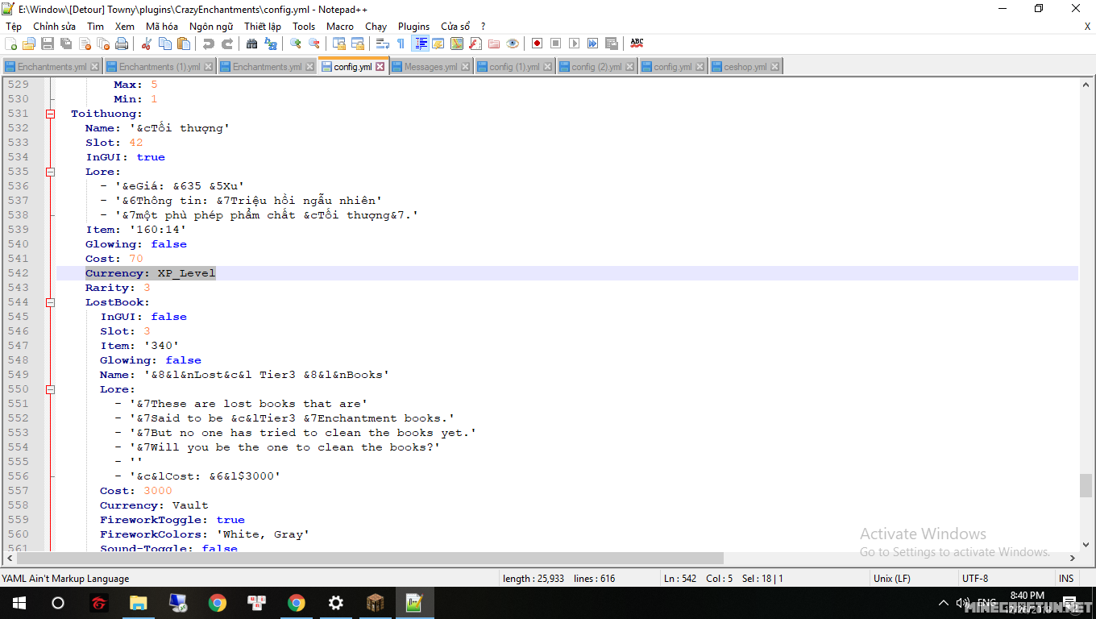Click the Open file toolbar icon

[29, 44]
